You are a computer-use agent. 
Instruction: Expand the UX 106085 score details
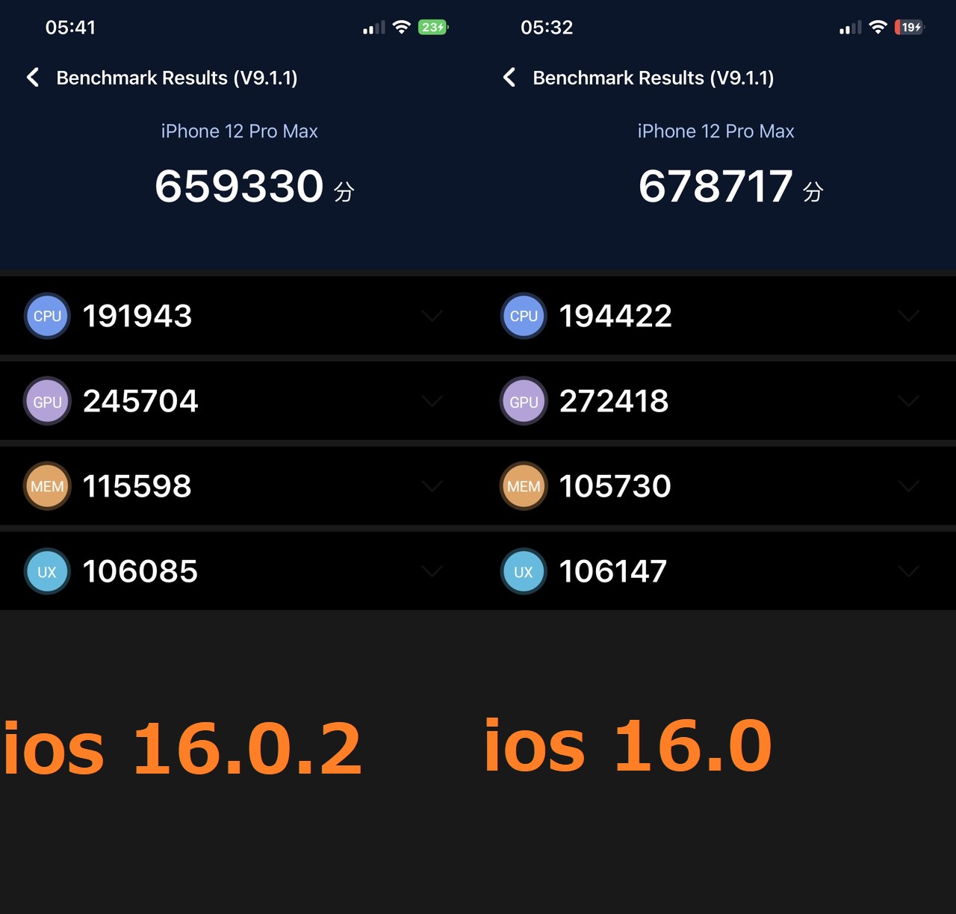[432, 571]
